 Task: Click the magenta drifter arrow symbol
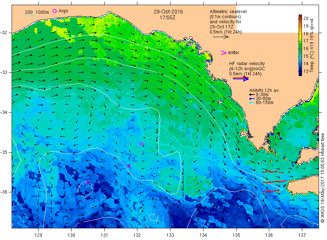223,53
